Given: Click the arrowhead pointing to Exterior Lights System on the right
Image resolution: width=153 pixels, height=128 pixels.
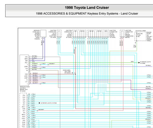Looking at the screenshot, I should click(139, 62).
